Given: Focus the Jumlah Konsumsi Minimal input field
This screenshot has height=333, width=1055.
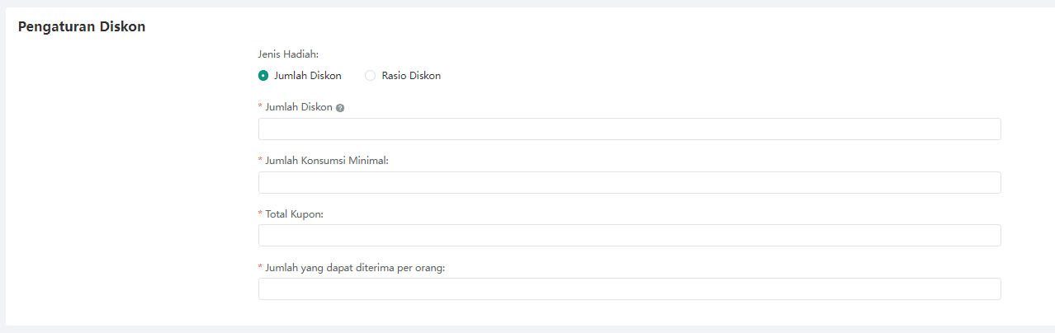Looking at the screenshot, I should [x=630, y=182].
